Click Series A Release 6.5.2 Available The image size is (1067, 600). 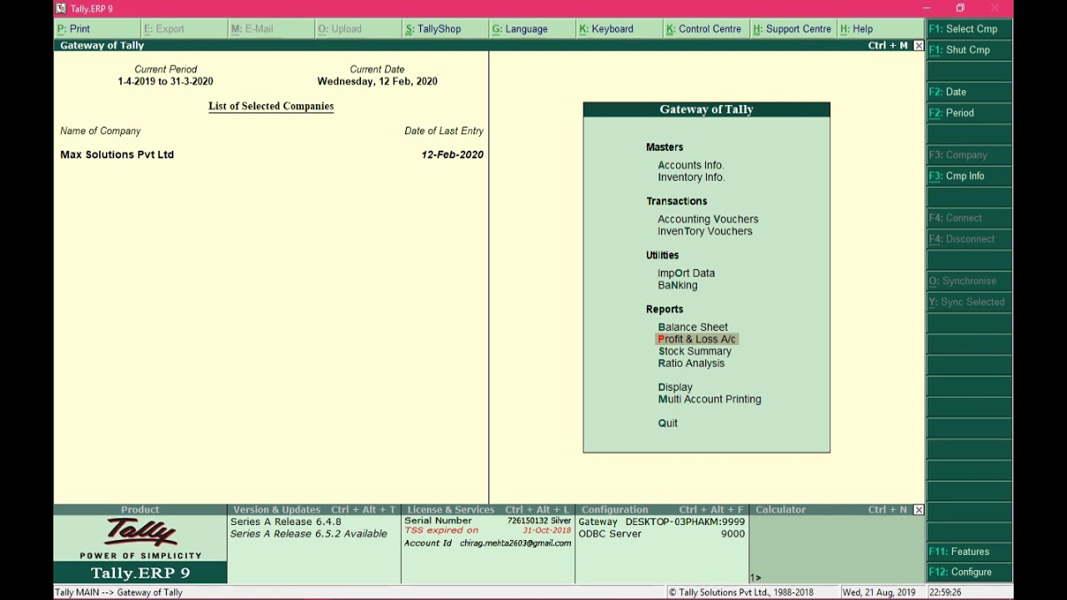[x=308, y=534]
